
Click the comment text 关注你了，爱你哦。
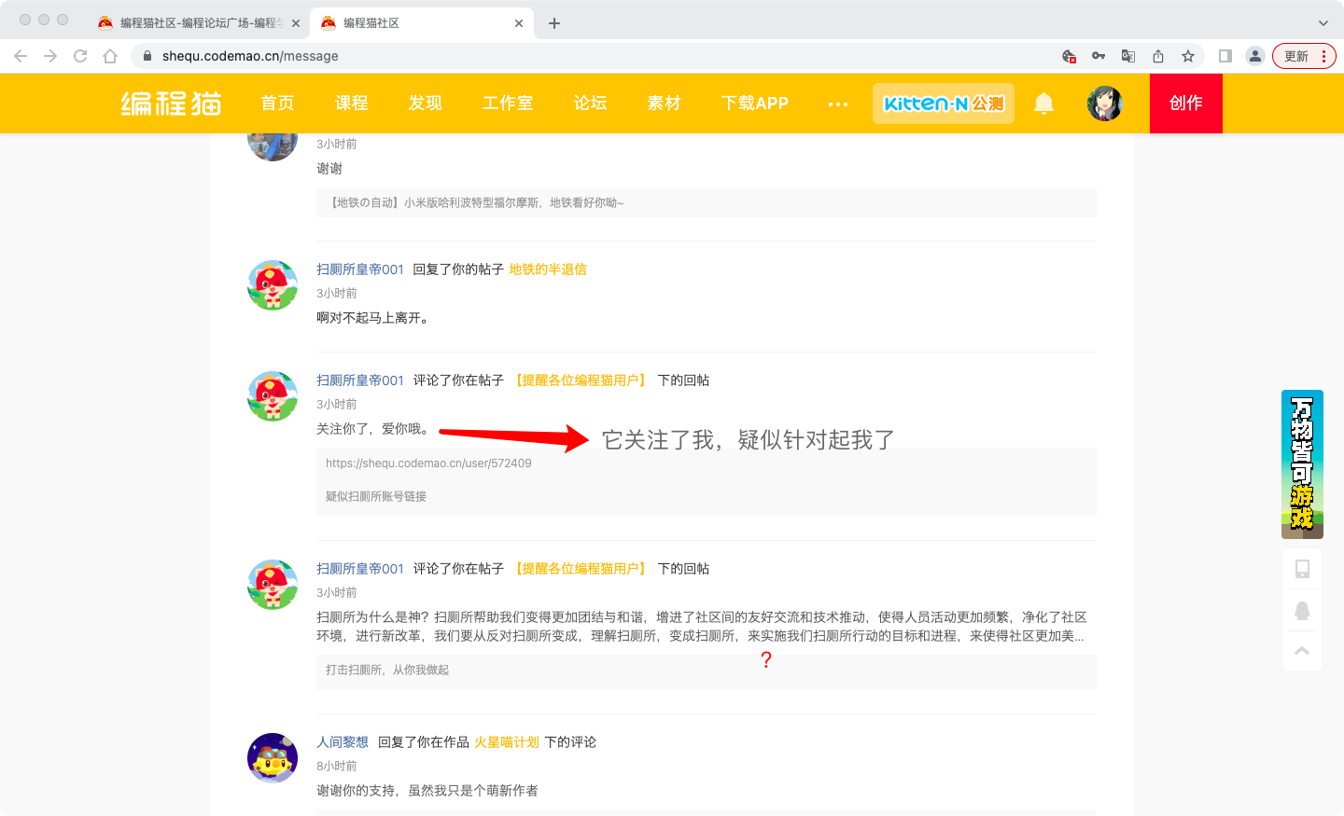pyautogui.click(x=372, y=429)
